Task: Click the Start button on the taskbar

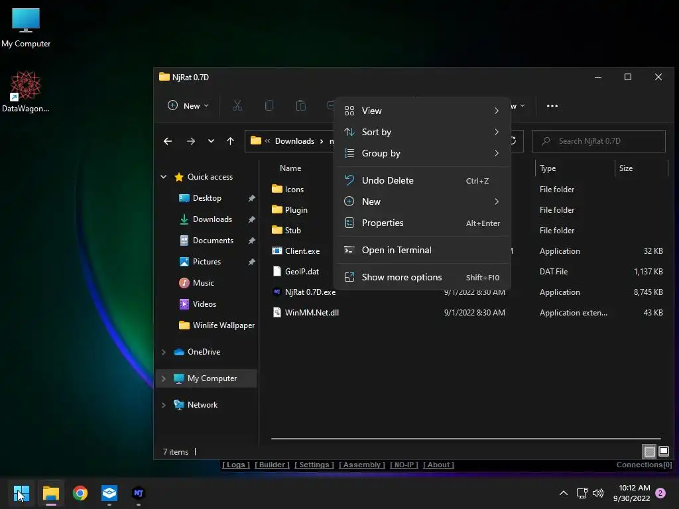Action: pos(21,493)
